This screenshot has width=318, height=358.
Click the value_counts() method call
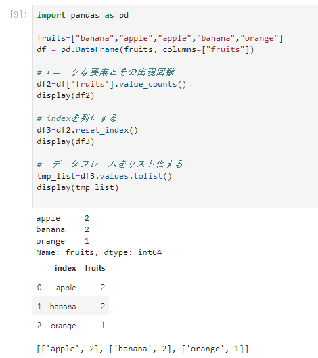click(x=152, y=84)
